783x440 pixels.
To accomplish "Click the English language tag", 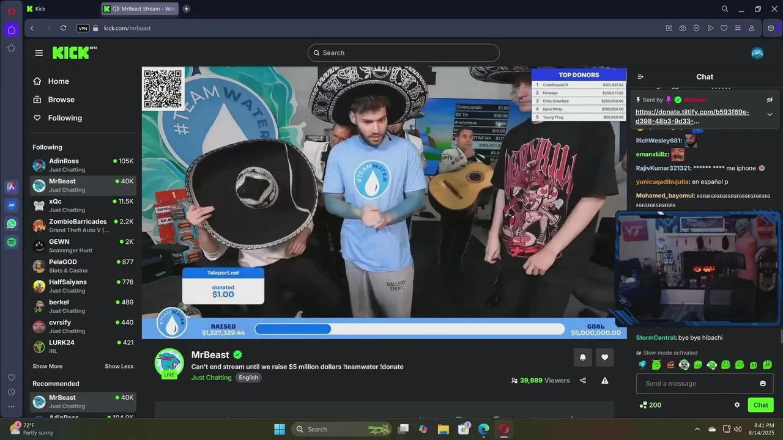I will coord(248,378).
